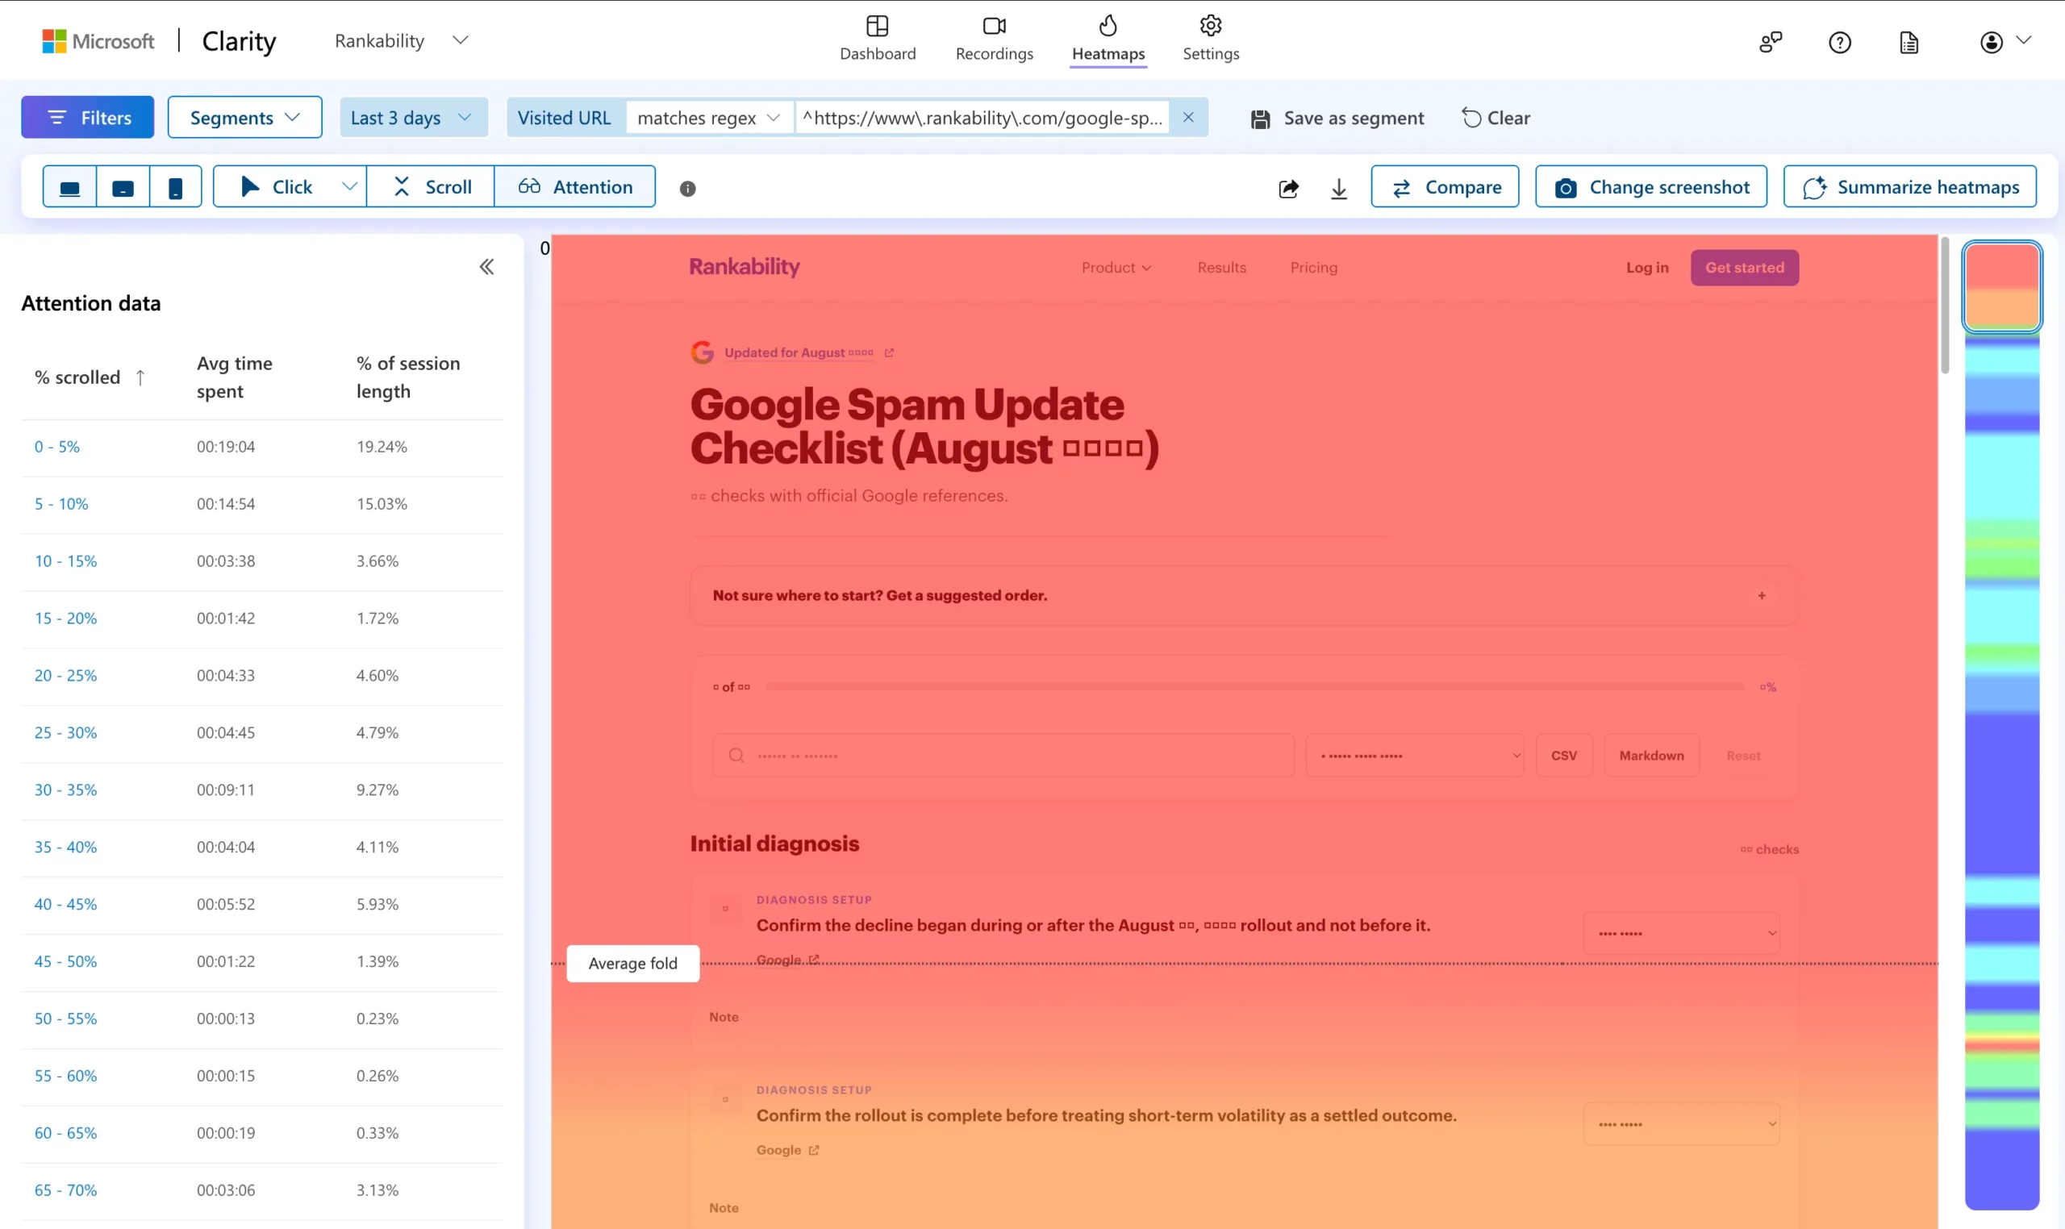
Task: Click the share heatmap icon
Action: point(1288,189)
